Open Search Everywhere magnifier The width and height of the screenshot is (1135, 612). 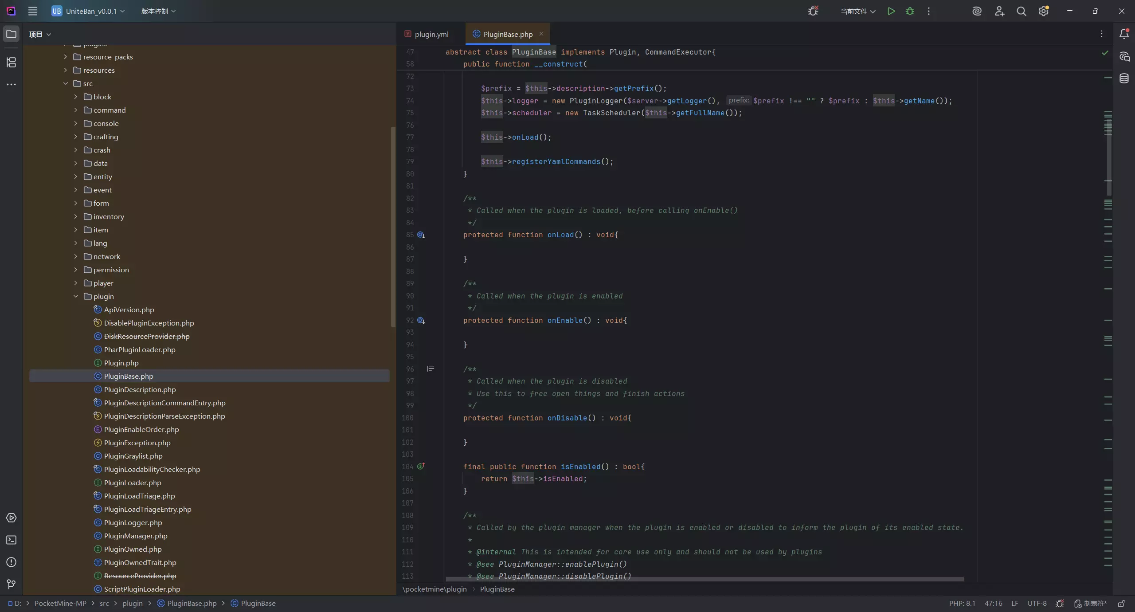pos(1021,11)
